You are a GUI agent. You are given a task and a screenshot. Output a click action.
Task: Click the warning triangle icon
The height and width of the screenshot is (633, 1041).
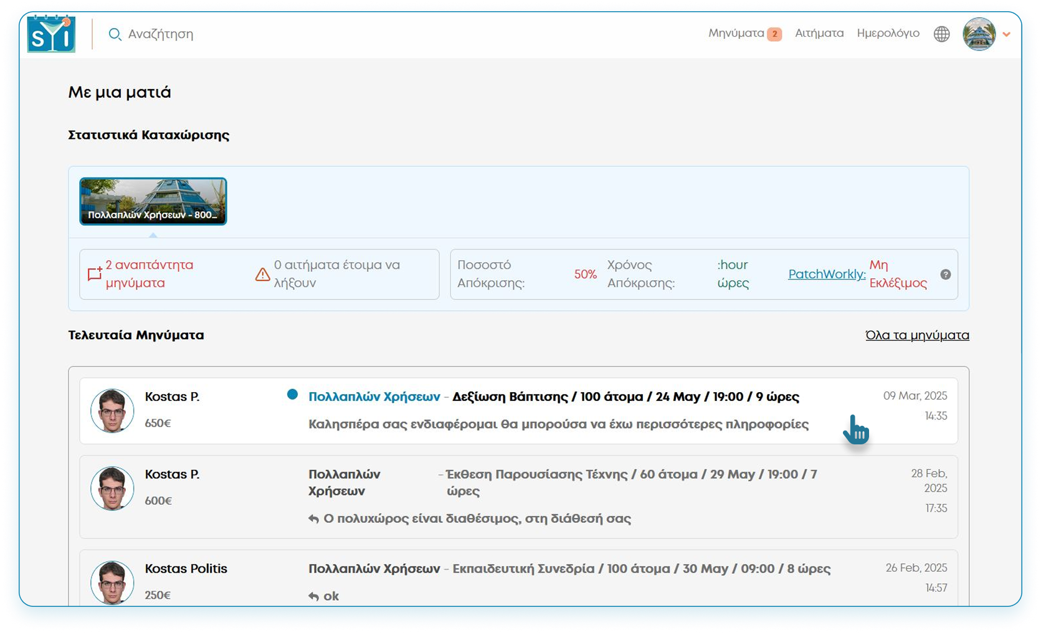tap(262, 274)
